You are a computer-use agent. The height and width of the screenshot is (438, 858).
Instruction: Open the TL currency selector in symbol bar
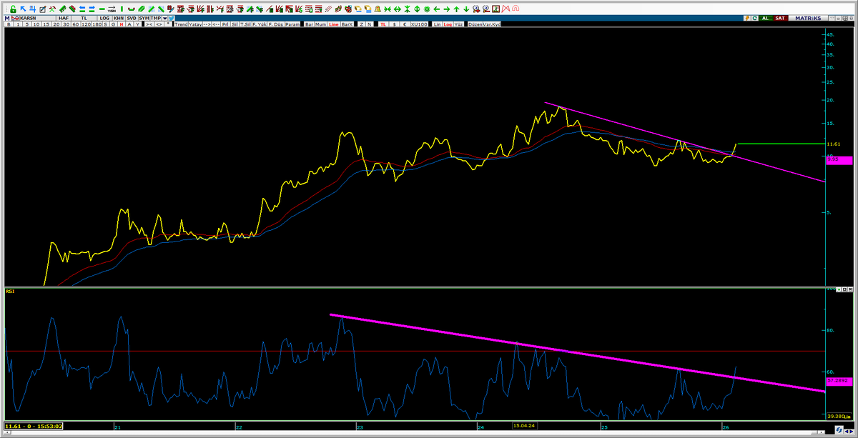tap(84, 17)
